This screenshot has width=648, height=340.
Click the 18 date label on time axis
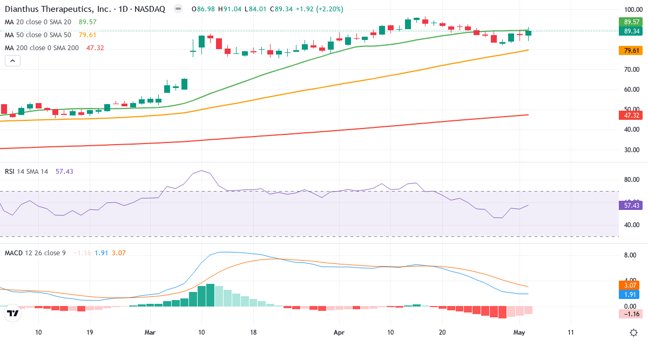coord(253,332)
